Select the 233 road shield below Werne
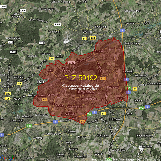Screen dimensions: 161x161 93,38
